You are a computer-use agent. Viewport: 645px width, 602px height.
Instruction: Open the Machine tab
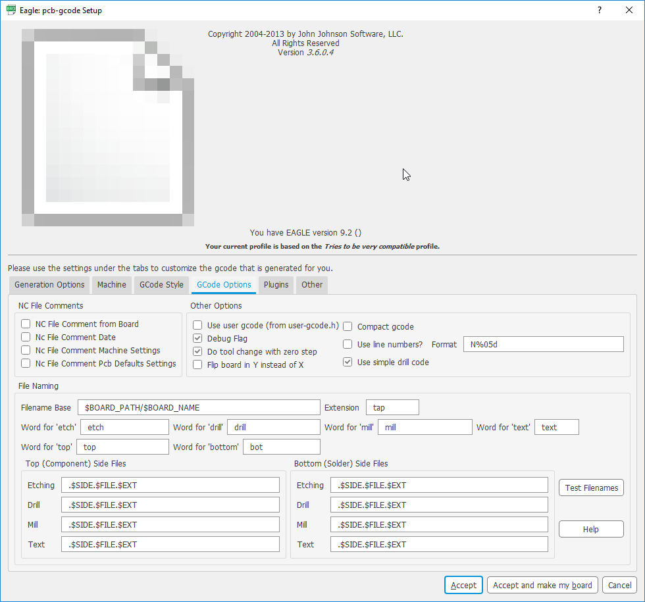111,284
